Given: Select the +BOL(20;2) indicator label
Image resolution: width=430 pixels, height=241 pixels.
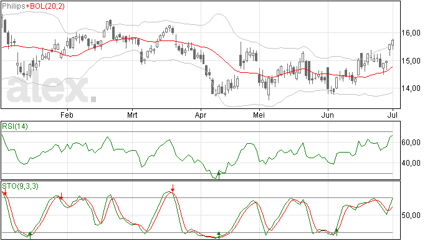Looking at the screenshot, I should coord(45,6).
